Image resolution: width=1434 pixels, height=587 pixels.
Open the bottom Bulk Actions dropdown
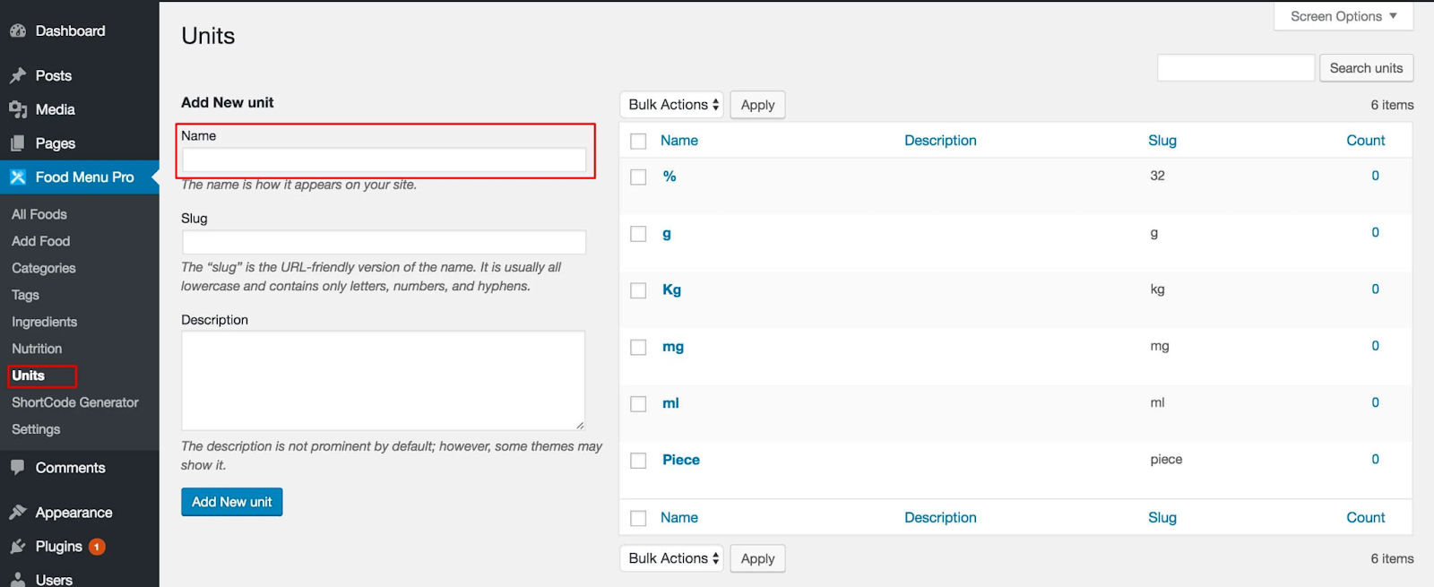point(671,558)
